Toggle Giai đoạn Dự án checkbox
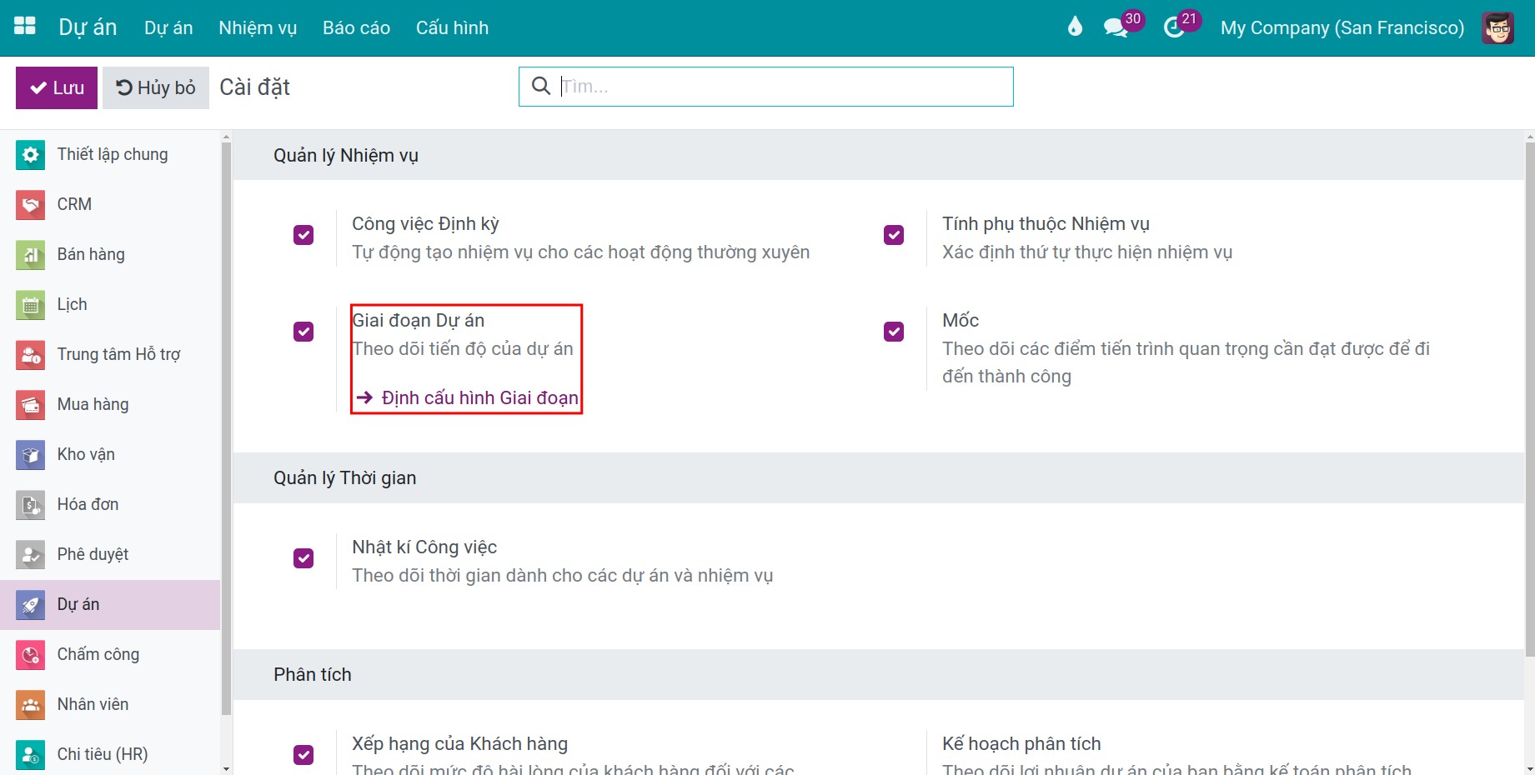Image resolution: width=1535 pixels, height=775 pixels. click(303, 332)
